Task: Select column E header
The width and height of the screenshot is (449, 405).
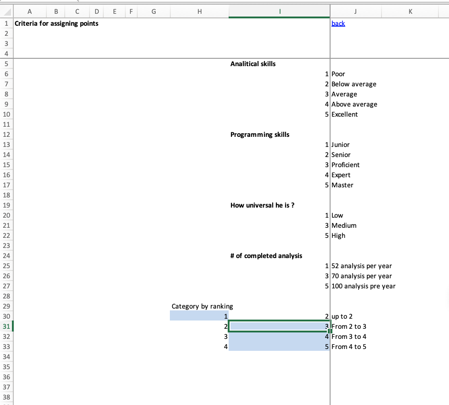Action: point(114,12)
